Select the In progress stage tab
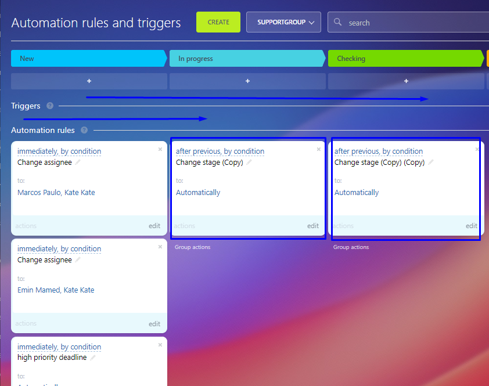489x386 pixels. pos(247,59)
